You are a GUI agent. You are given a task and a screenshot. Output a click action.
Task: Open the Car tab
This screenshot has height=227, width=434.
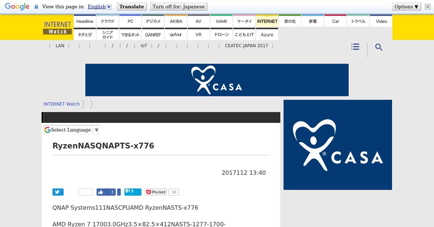pos(336,21)
